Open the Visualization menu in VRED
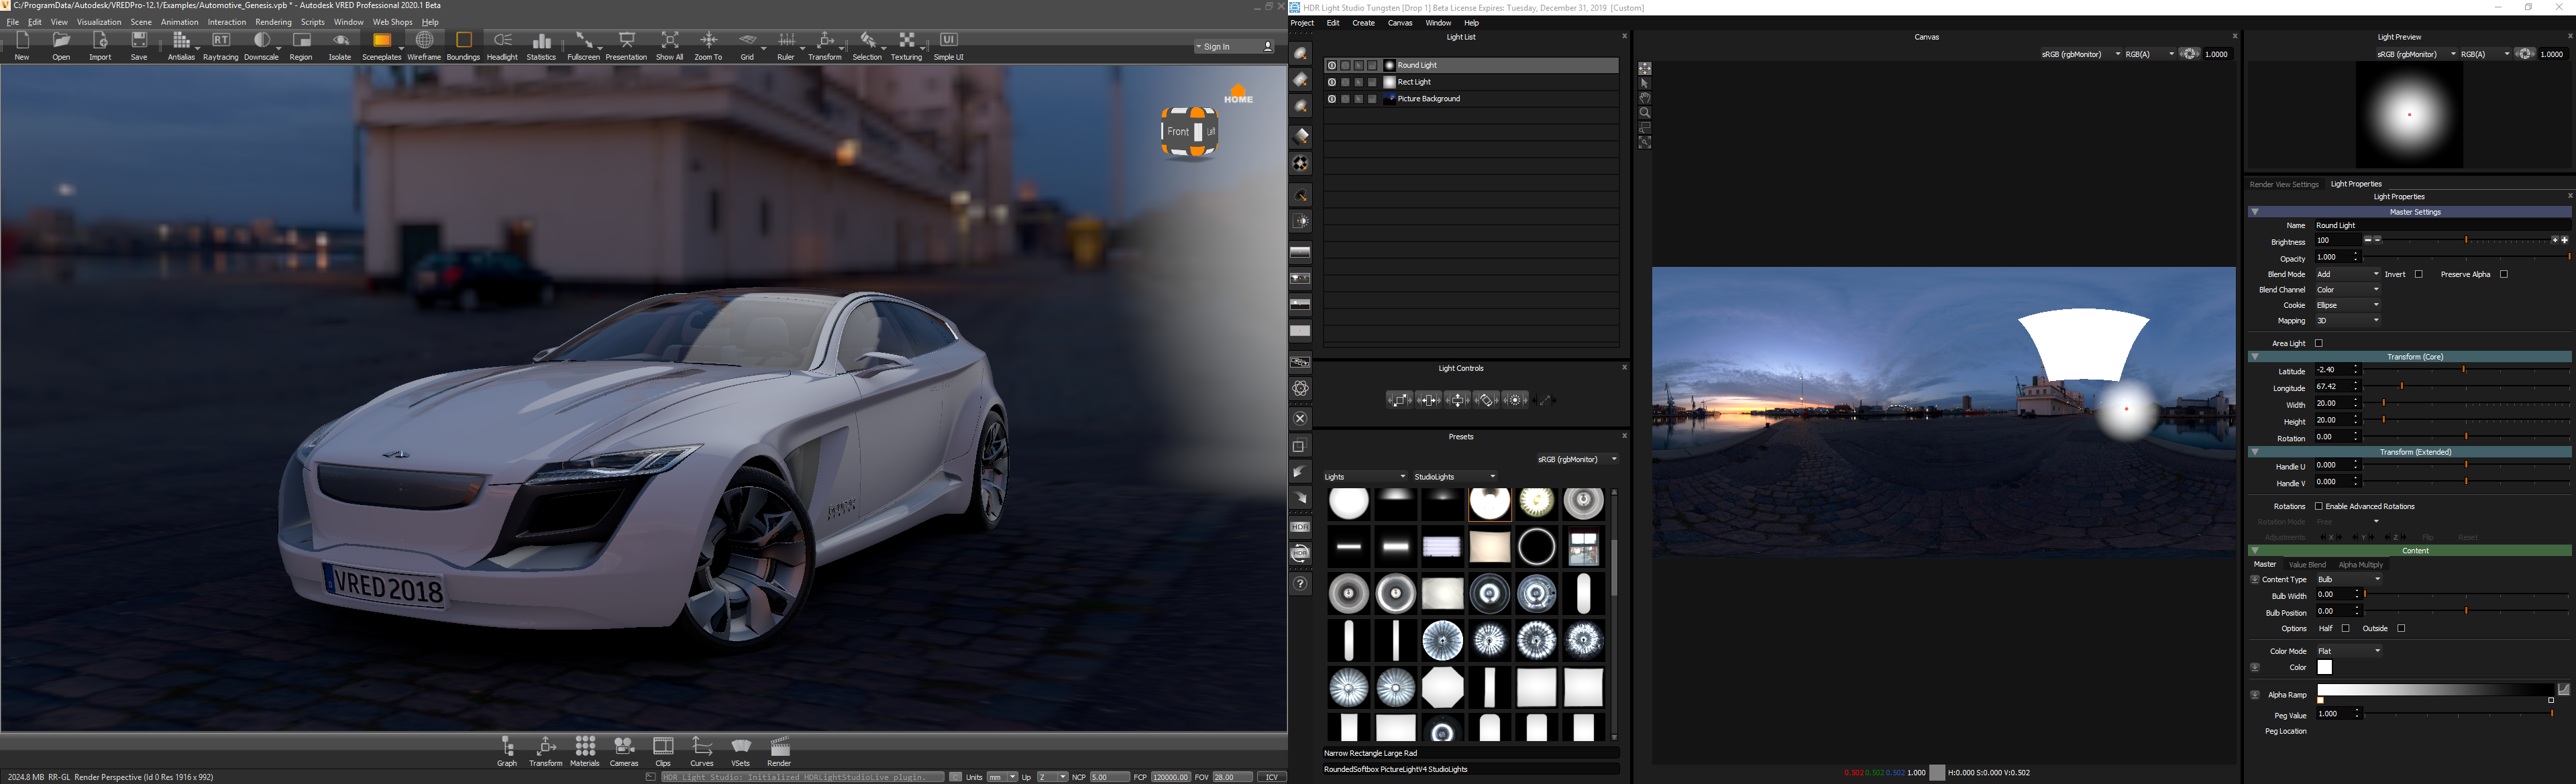 click(99, 22)
